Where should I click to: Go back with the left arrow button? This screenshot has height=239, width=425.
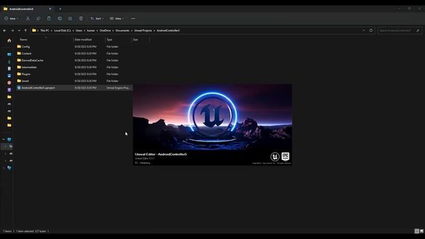click(5, 31)
